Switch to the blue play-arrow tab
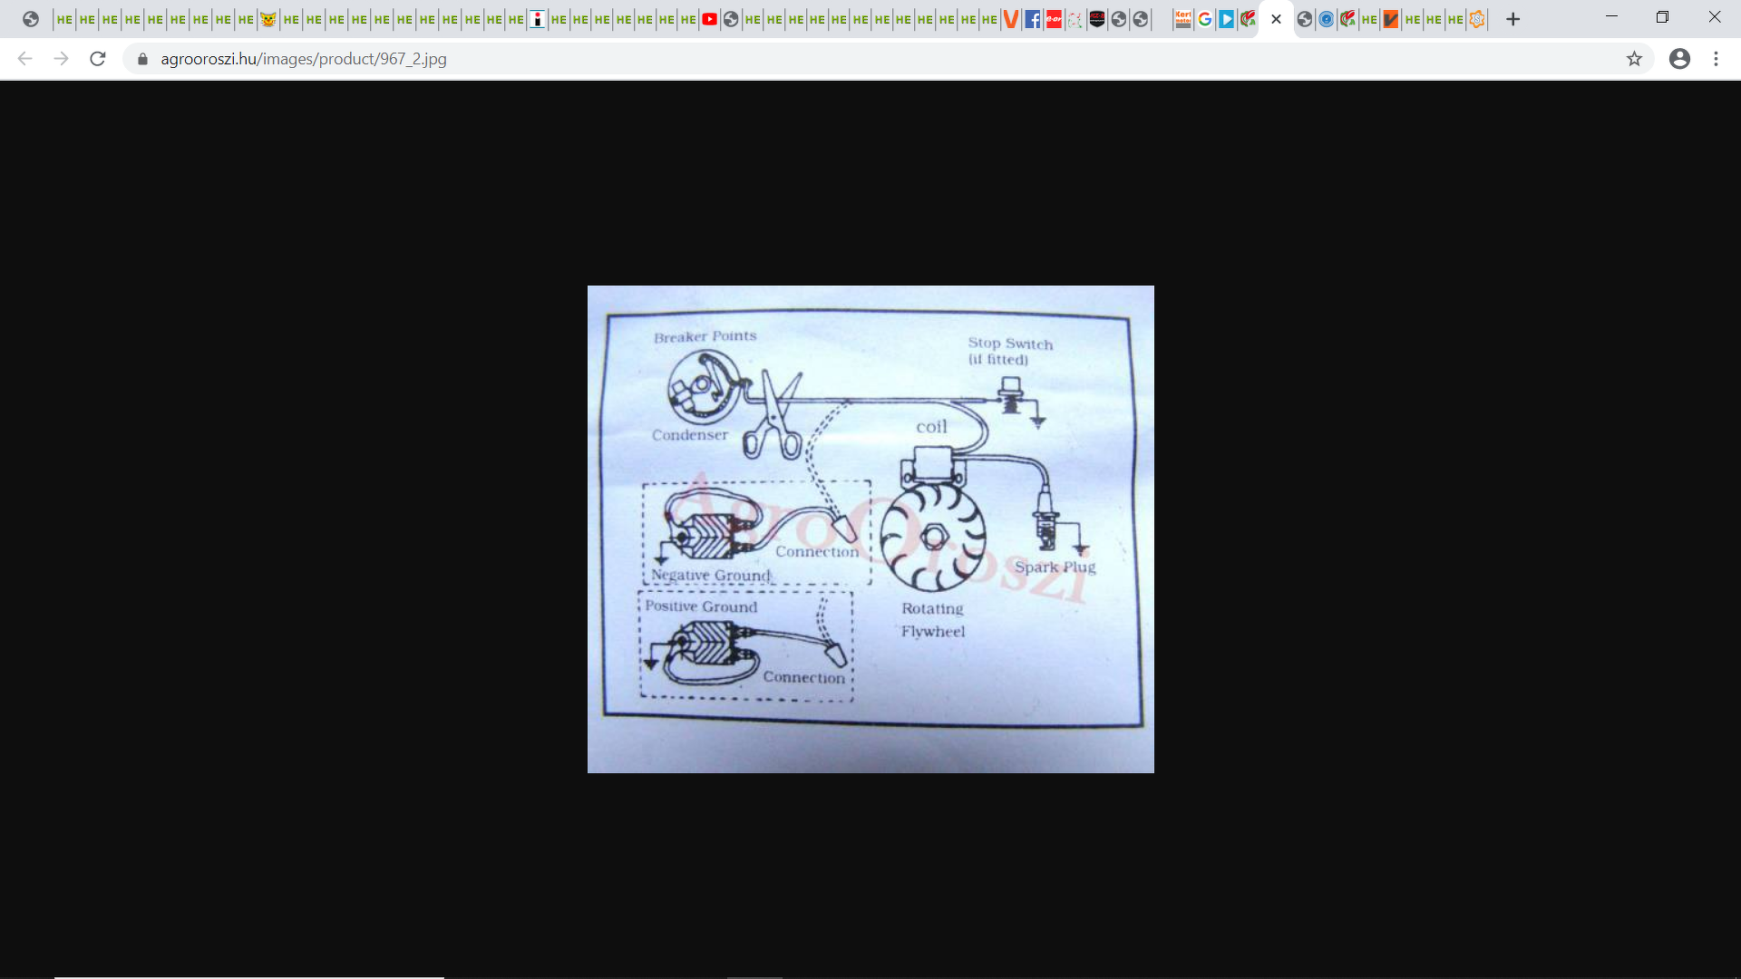1741x979 pixels. [1226, 19]
